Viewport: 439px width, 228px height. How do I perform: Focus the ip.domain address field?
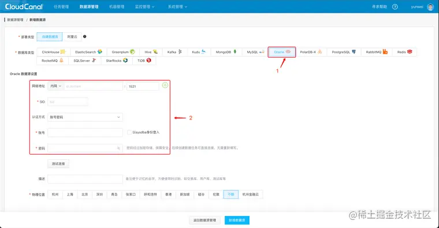(x=93, y=86)
